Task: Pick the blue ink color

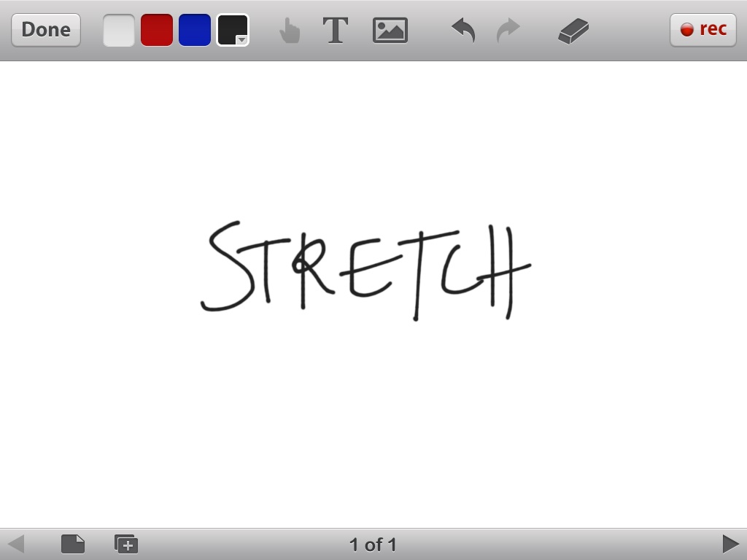Action: tap(195, 30)
